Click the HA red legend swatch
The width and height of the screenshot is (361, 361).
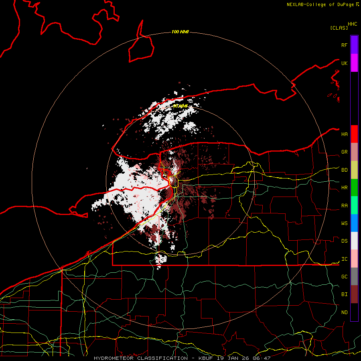pyautogui.click(x=354, y=134)
